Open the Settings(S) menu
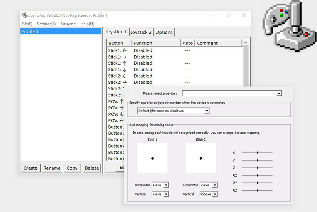The width and height of the screenshot is (317, 212). pyautogui.click(x=46, y=24)
